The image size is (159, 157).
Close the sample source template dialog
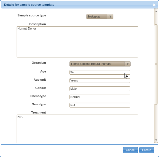click(154, 5)
